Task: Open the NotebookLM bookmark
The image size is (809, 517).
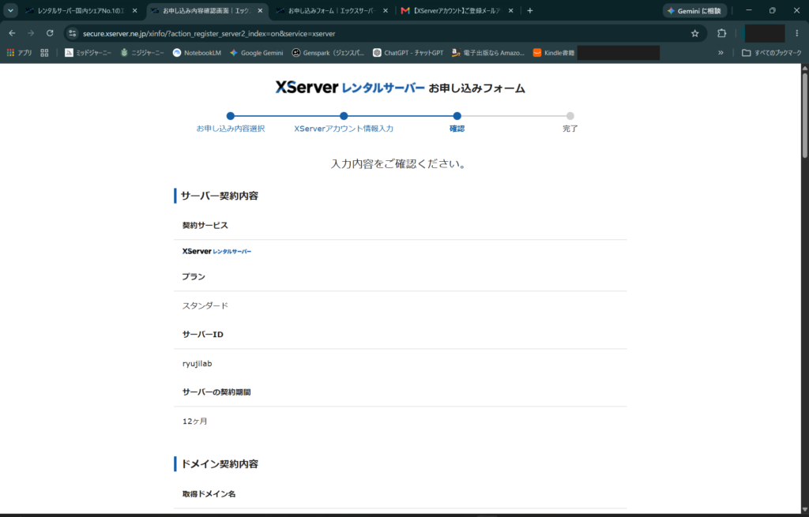Action: pos(197,53)
